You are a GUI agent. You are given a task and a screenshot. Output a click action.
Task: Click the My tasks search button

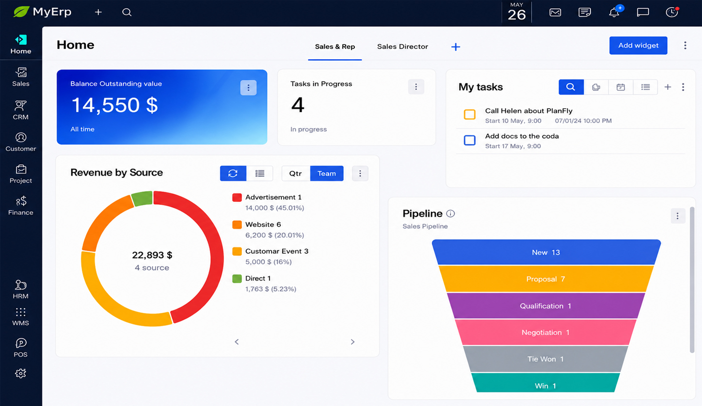pos(571,87)
